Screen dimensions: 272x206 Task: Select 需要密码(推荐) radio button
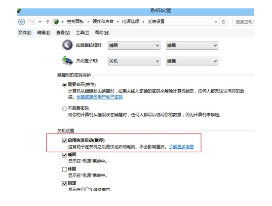64,85
